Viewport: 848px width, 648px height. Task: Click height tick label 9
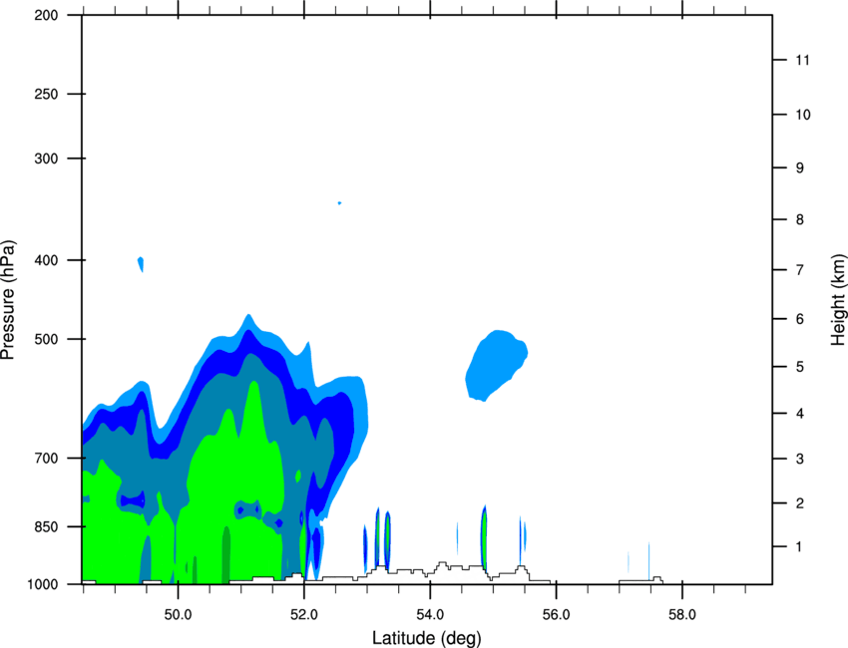tap(800, 168)
